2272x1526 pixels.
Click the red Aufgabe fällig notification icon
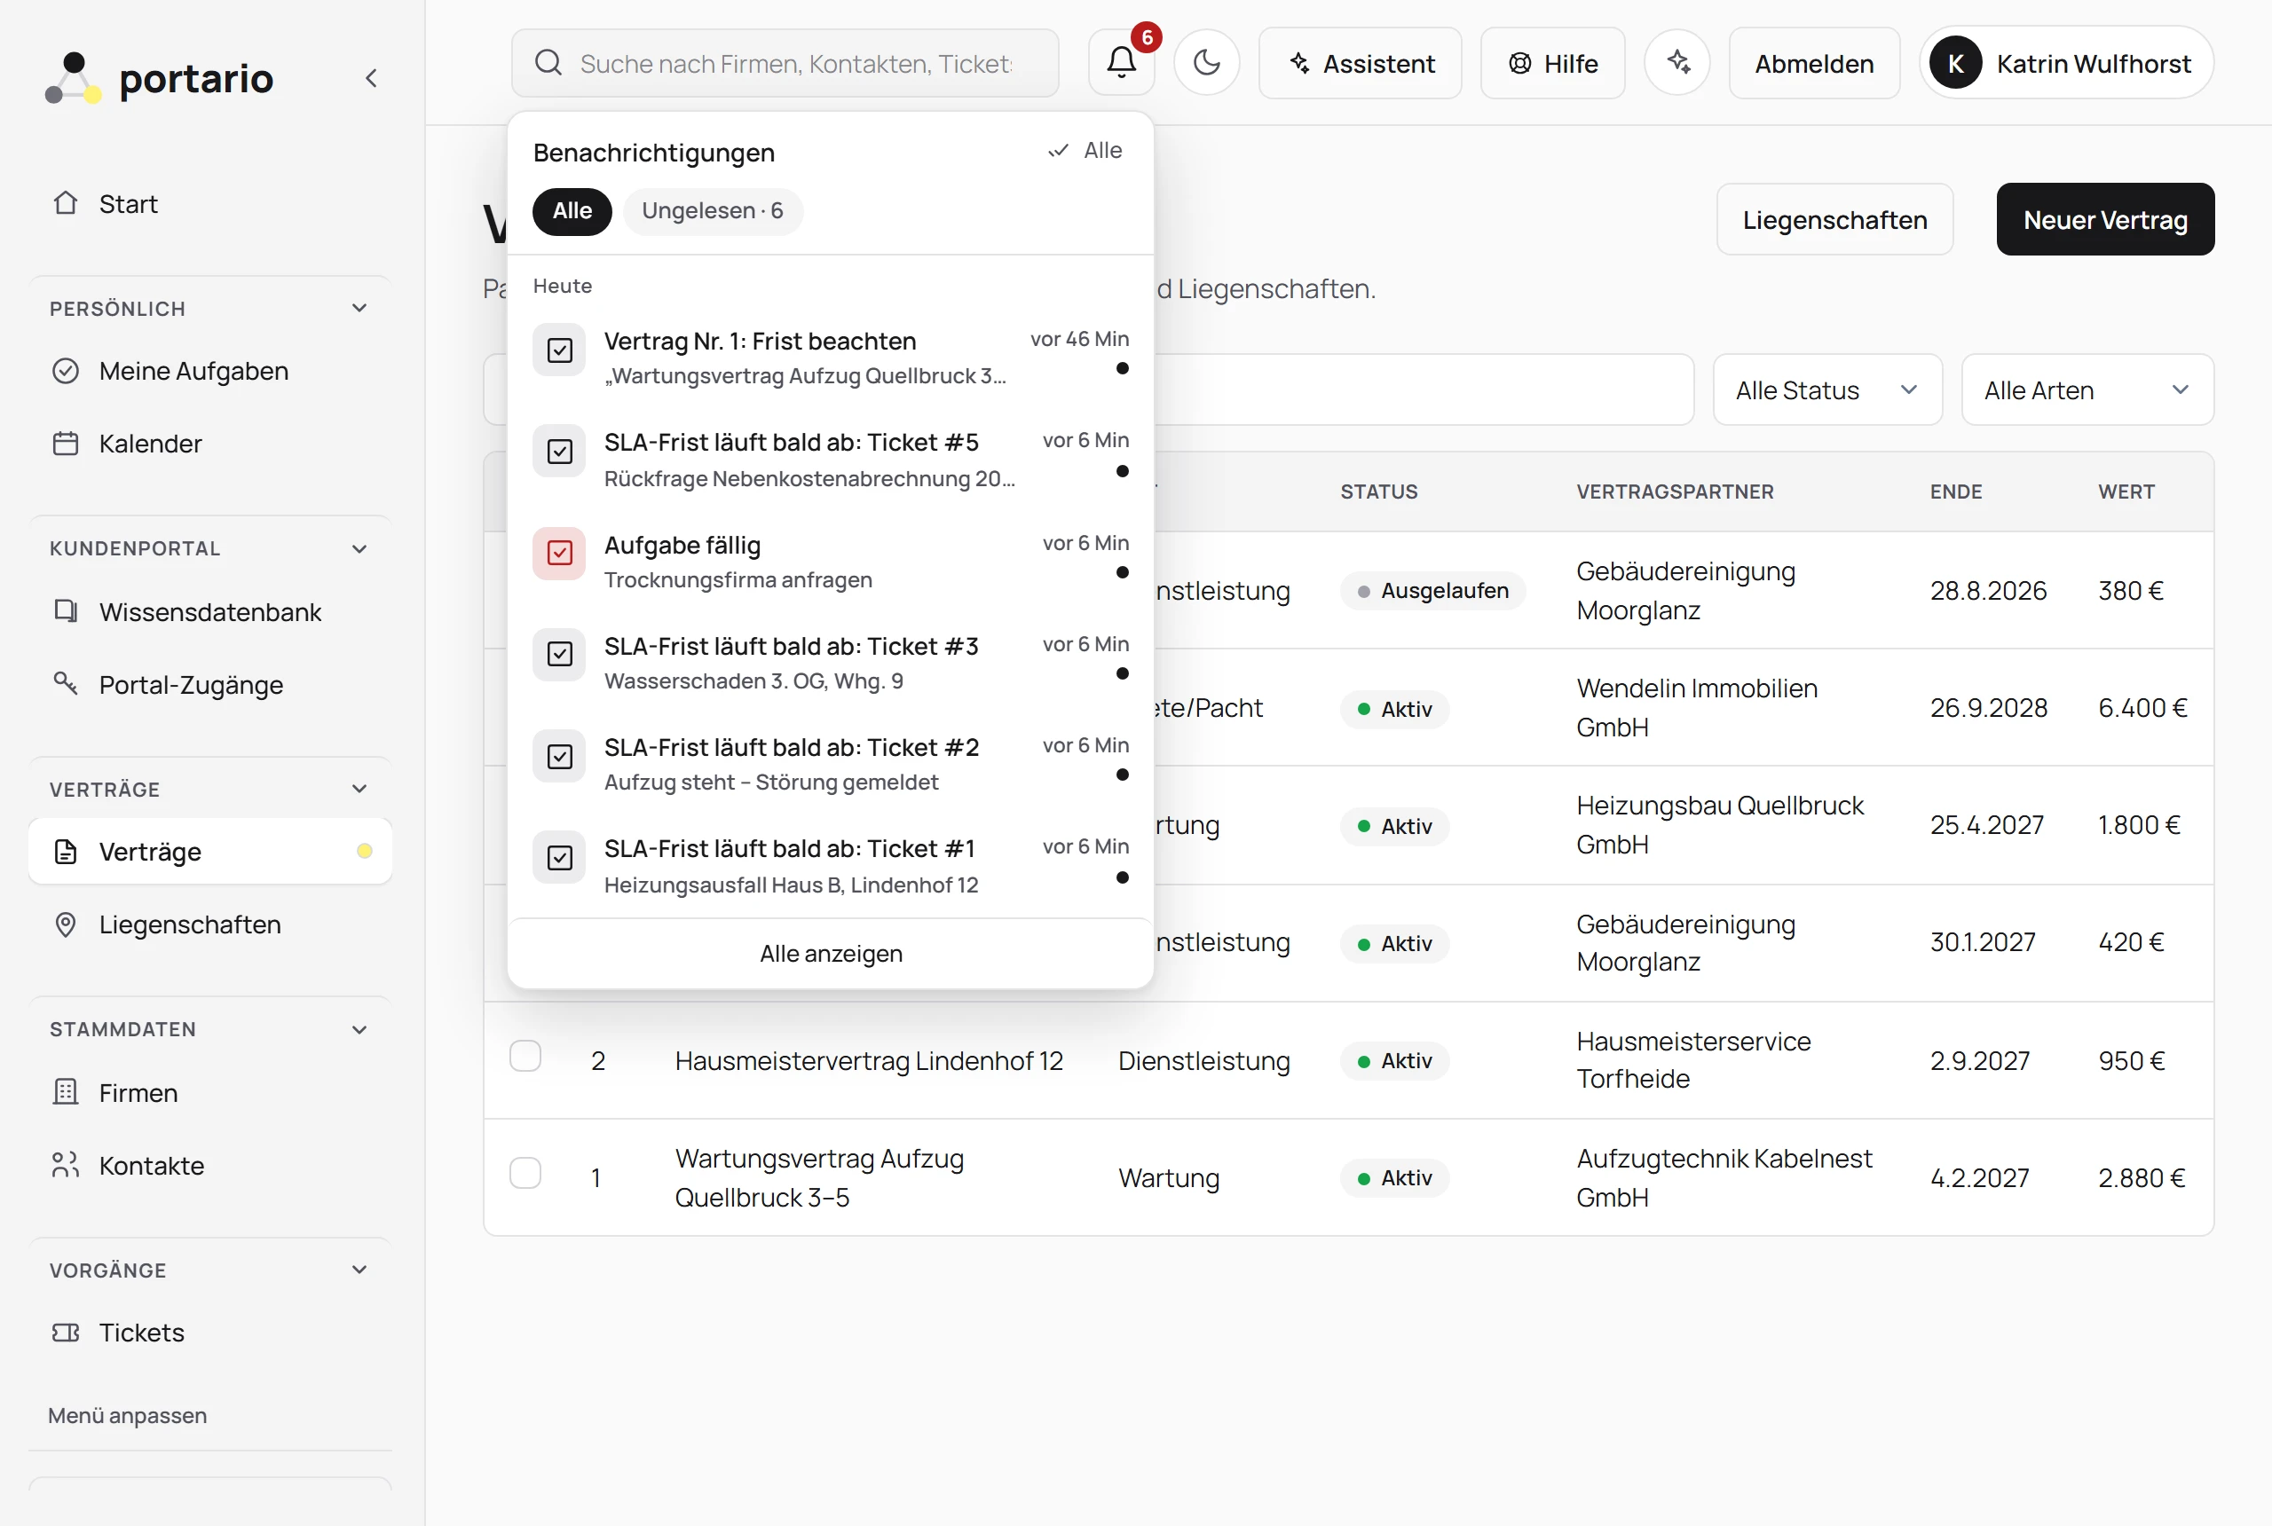click(560, 553)
